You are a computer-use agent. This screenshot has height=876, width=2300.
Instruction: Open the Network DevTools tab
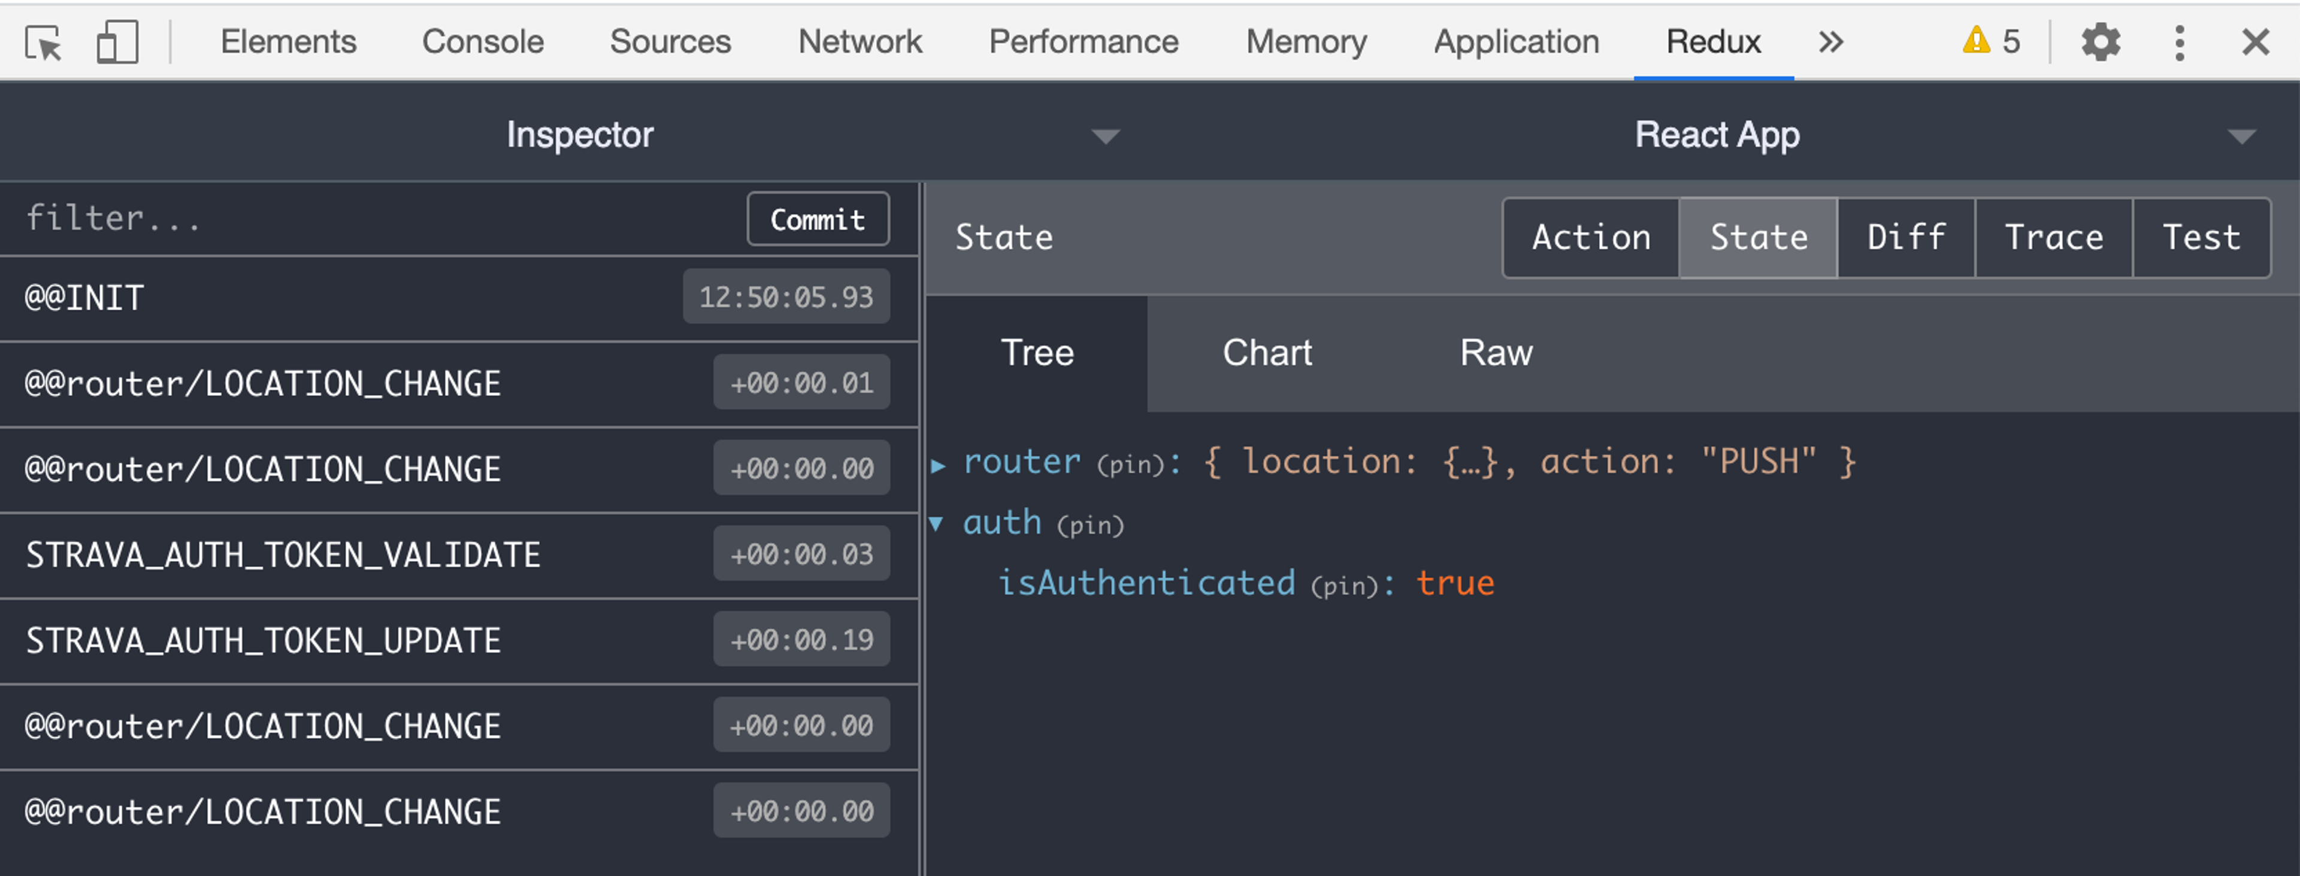point(859,42)
